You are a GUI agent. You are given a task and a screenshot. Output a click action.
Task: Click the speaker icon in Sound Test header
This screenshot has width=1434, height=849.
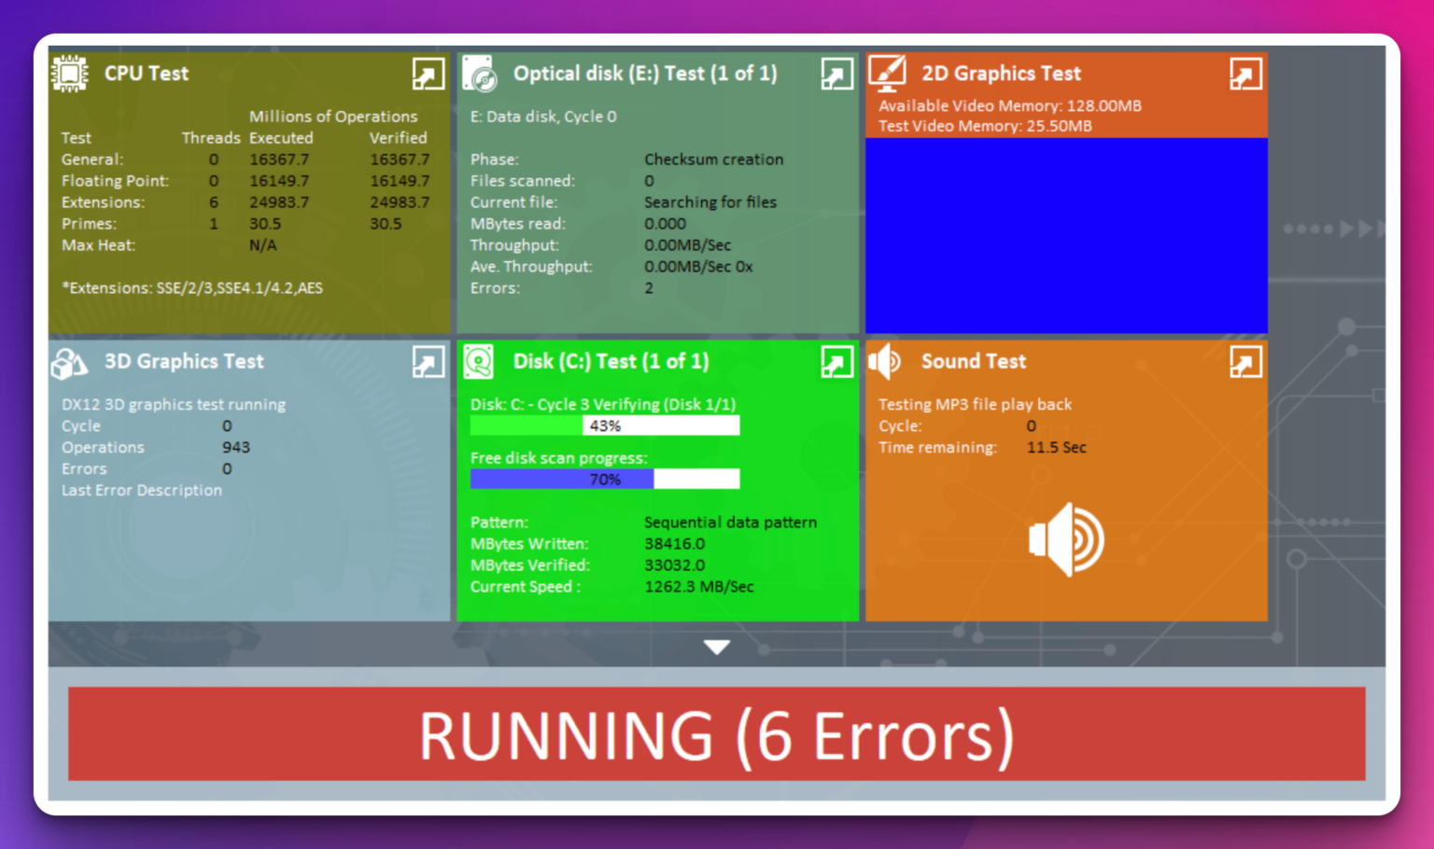point(884,362)
